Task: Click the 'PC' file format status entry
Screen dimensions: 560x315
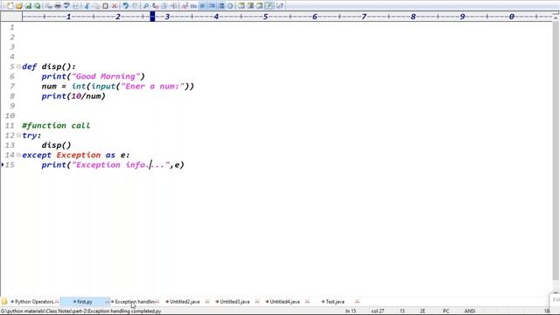Action: (x=445, y=311)
